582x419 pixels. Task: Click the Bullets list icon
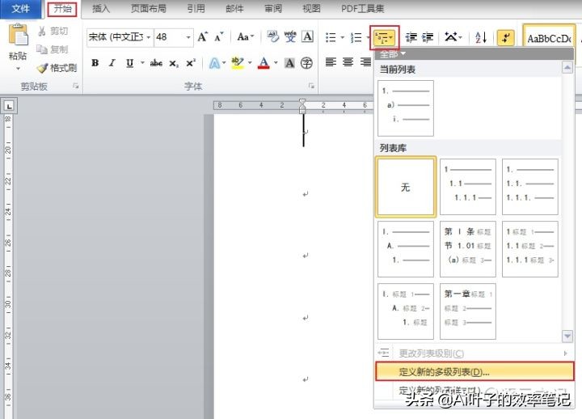coord(331,37)
